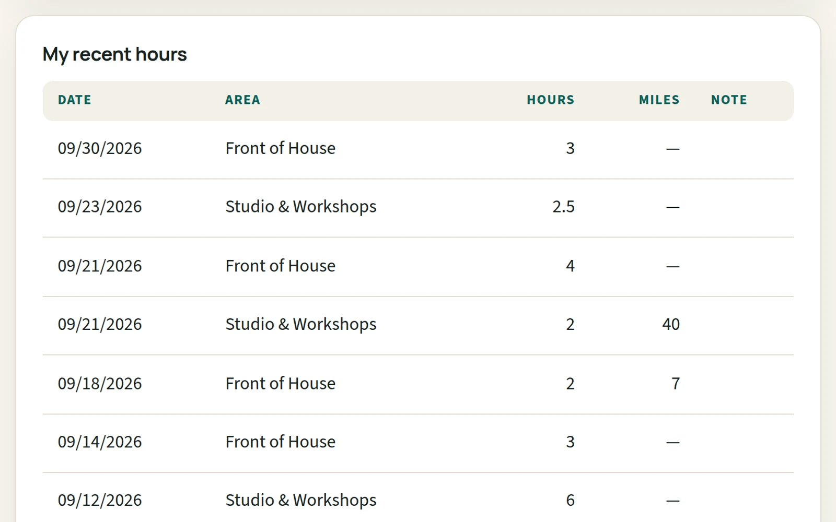The height and width of the screenshot is (522, 836).
Task: Click date 09/21/2026 in the 40-miles row
Action: [100, 324]
